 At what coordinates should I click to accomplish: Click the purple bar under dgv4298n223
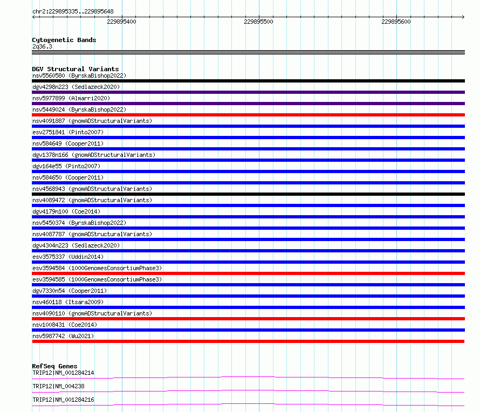pyautogui.click(x=248, y=92)
